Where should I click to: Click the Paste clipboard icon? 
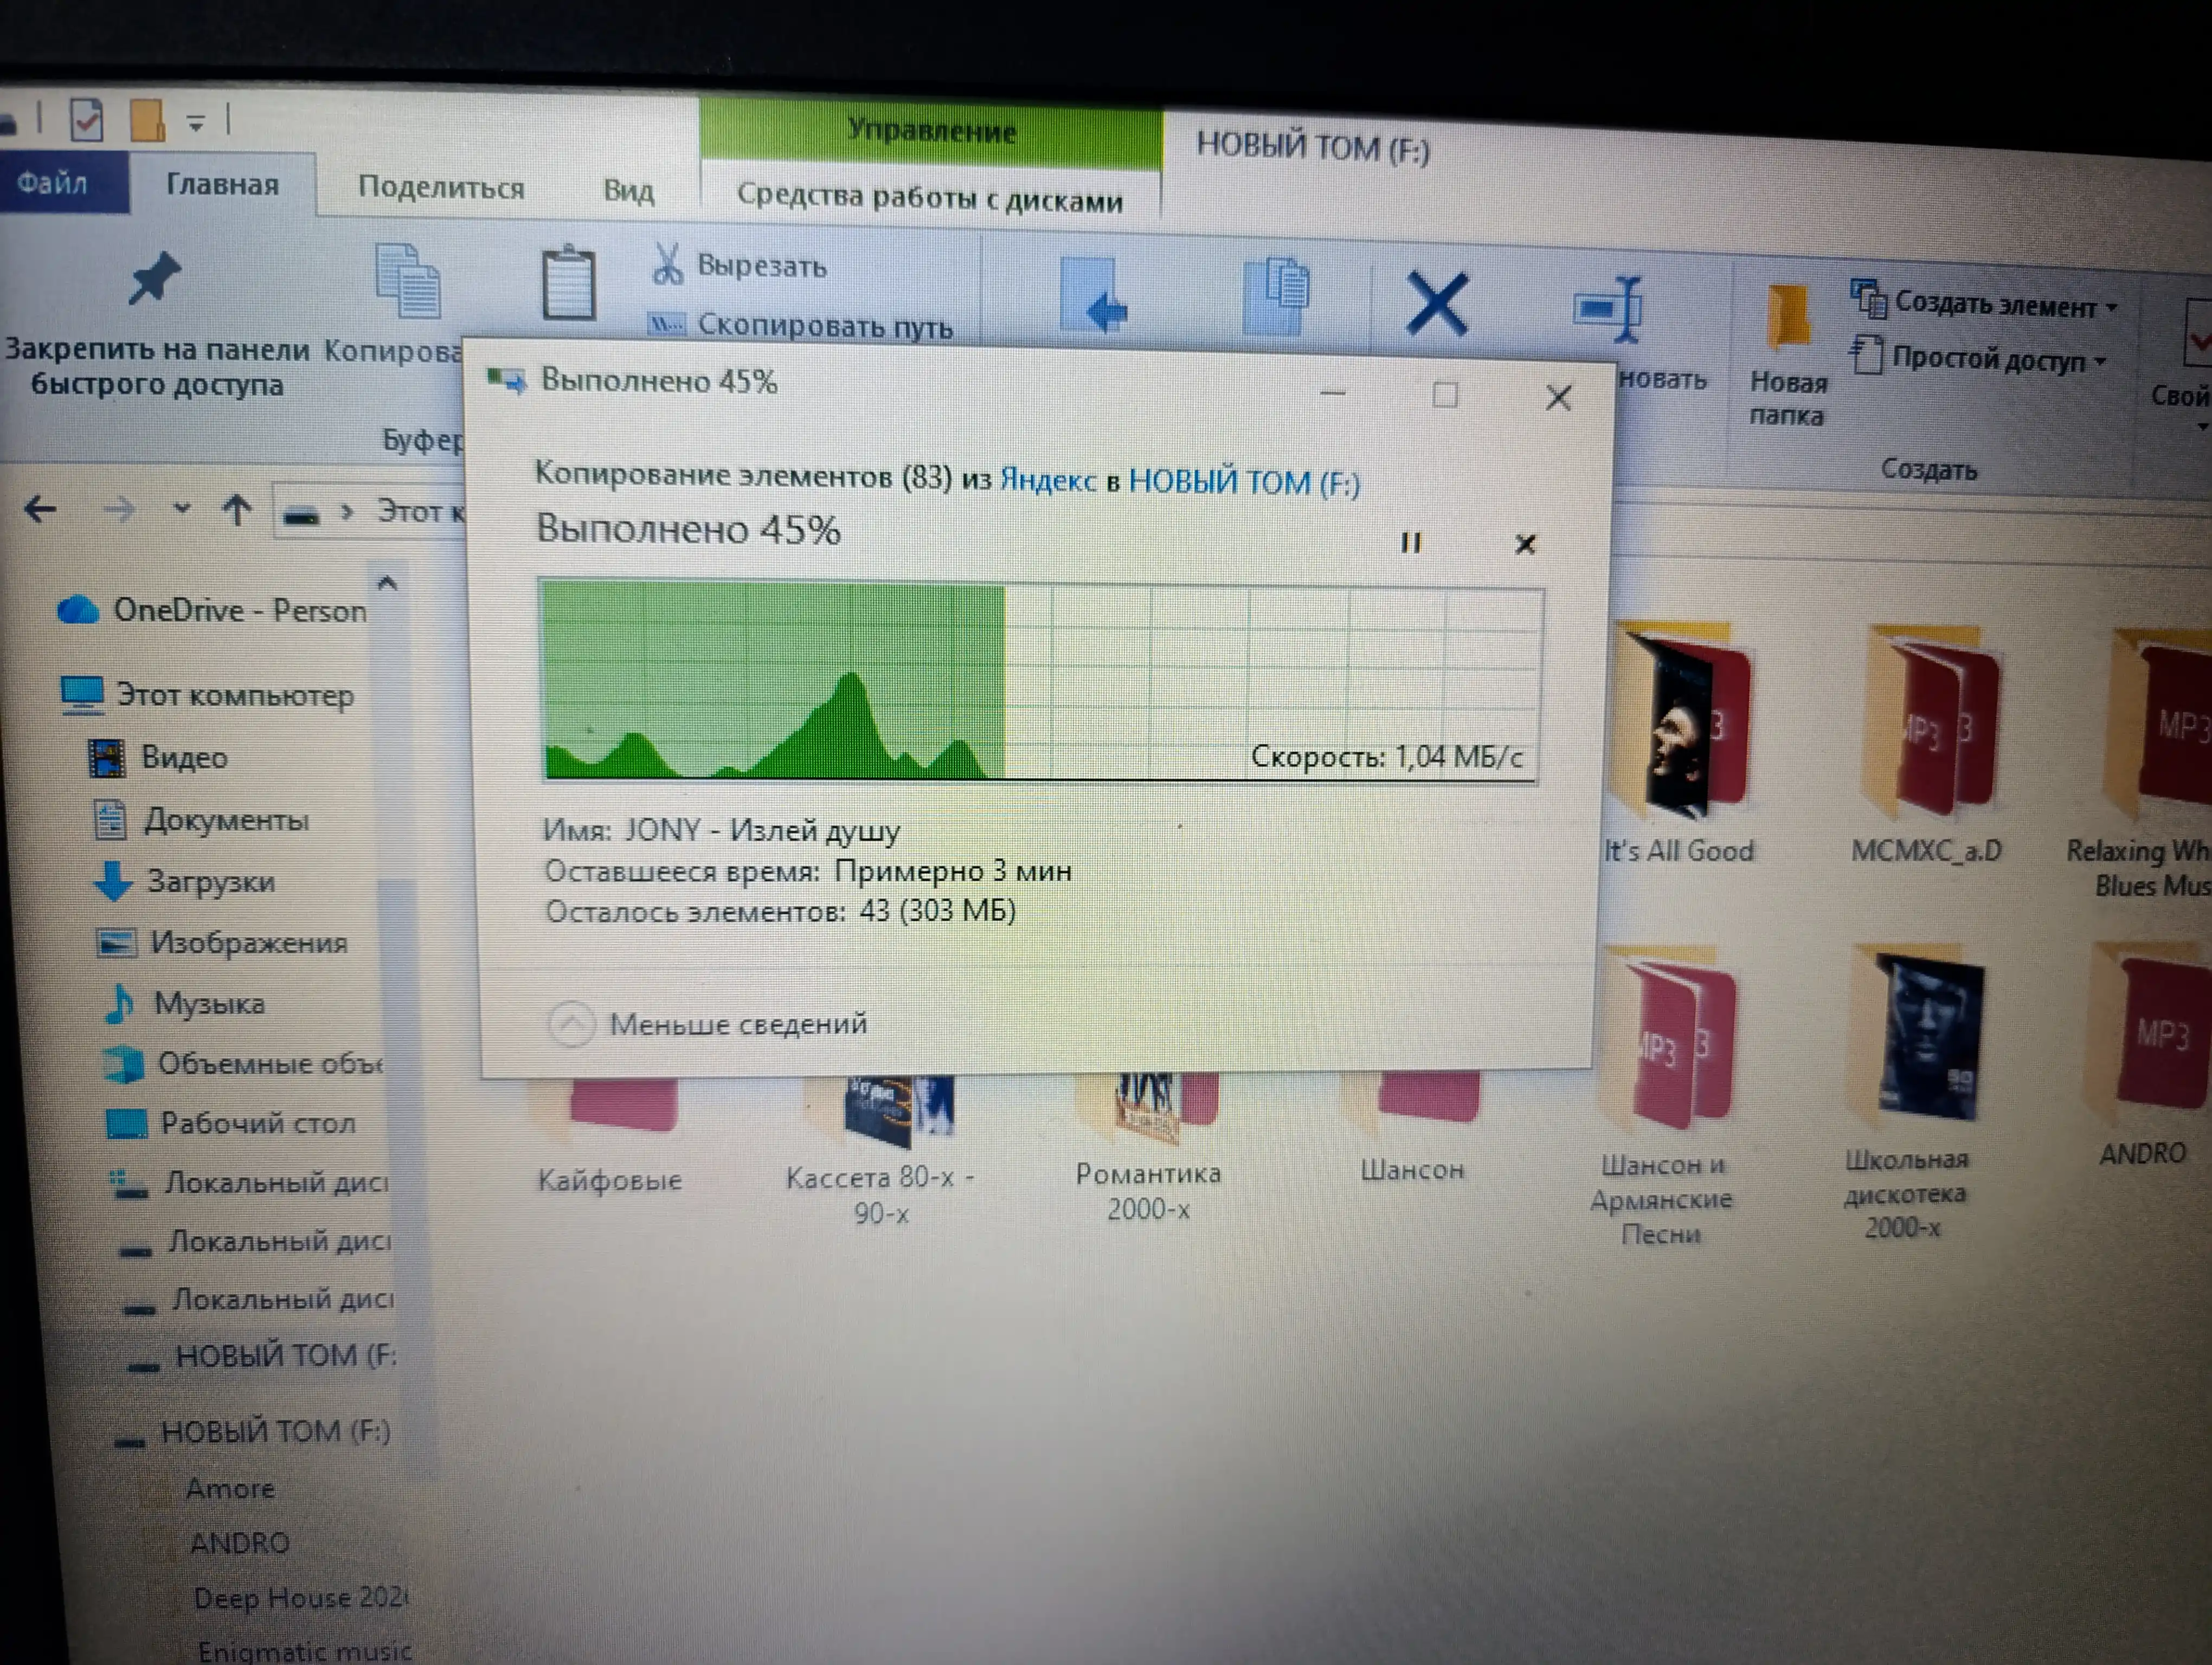pyautogui.click(x=568, y=284)
